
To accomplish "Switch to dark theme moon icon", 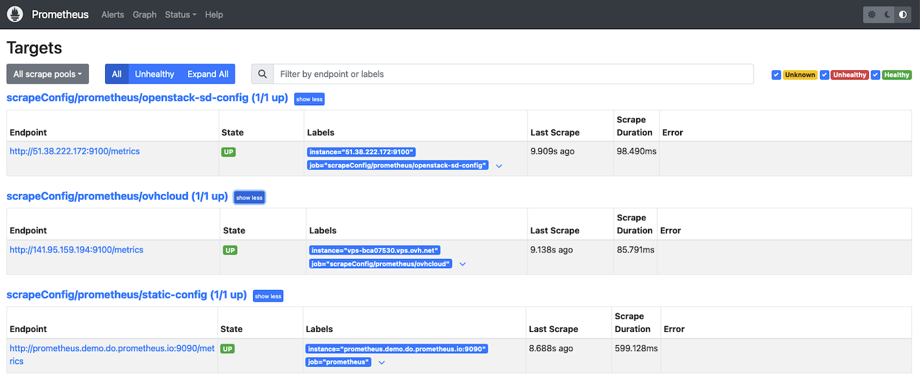I will pos(887,14).
